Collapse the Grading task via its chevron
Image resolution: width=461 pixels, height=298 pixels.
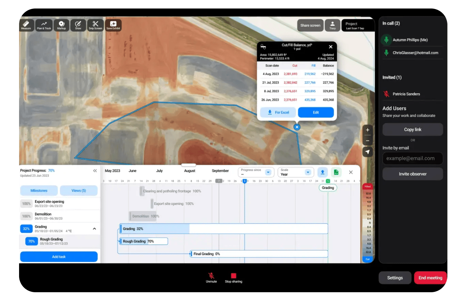pos(94,229)
